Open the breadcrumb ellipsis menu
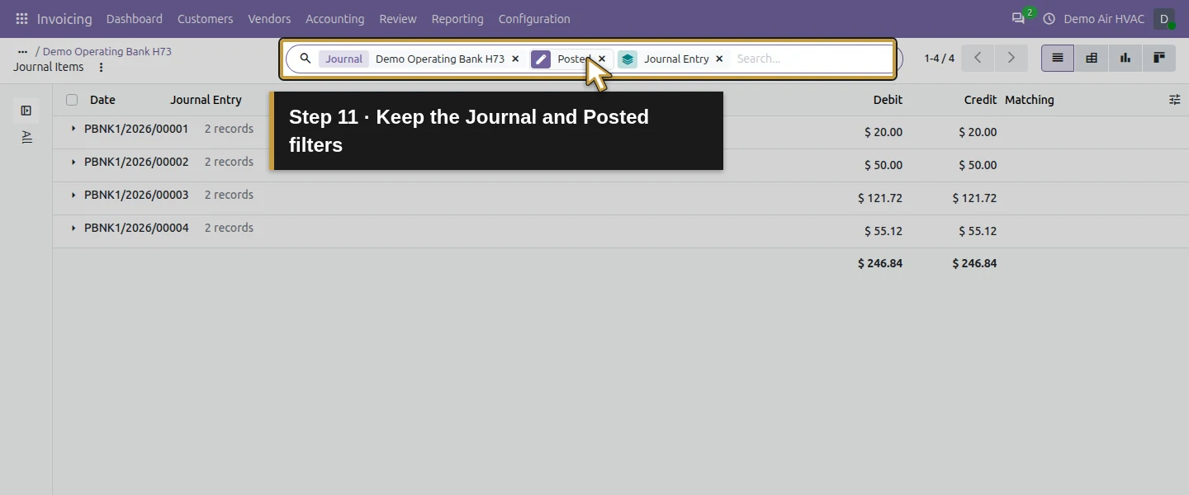 [23, 51]
